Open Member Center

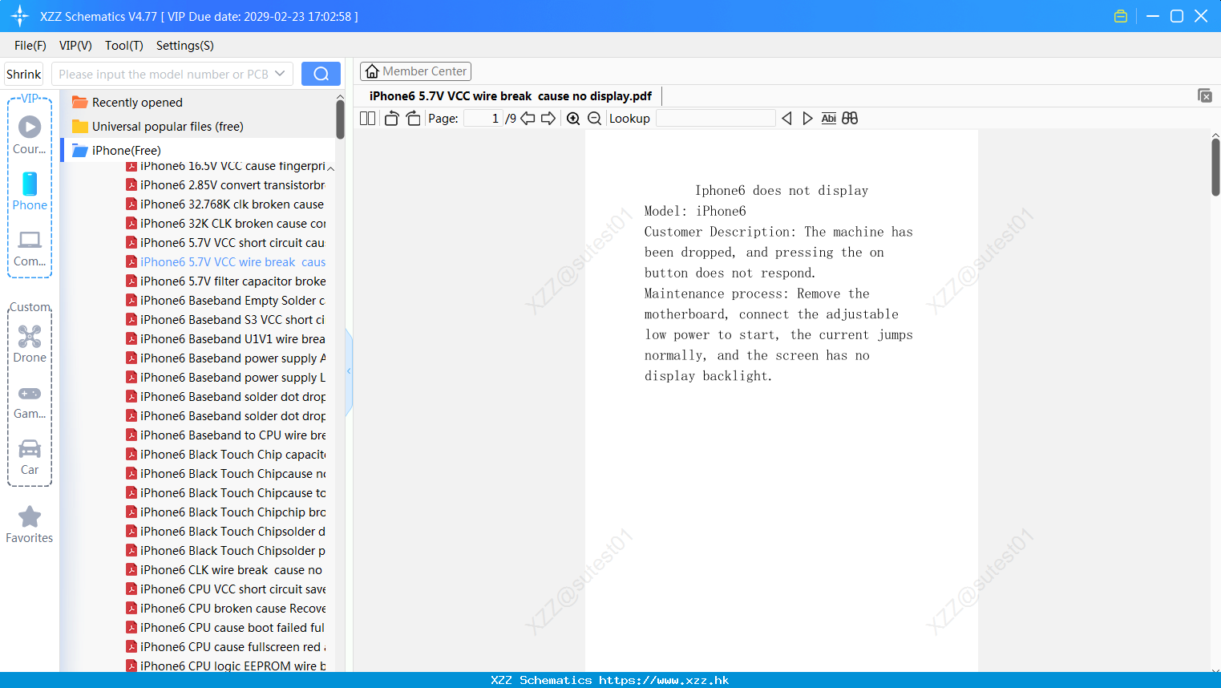coord(415,71)
